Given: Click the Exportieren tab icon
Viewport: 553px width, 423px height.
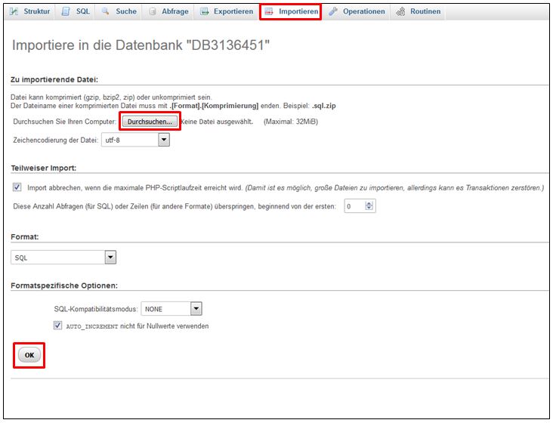Looking at the screenshot, I should point(204,11).
